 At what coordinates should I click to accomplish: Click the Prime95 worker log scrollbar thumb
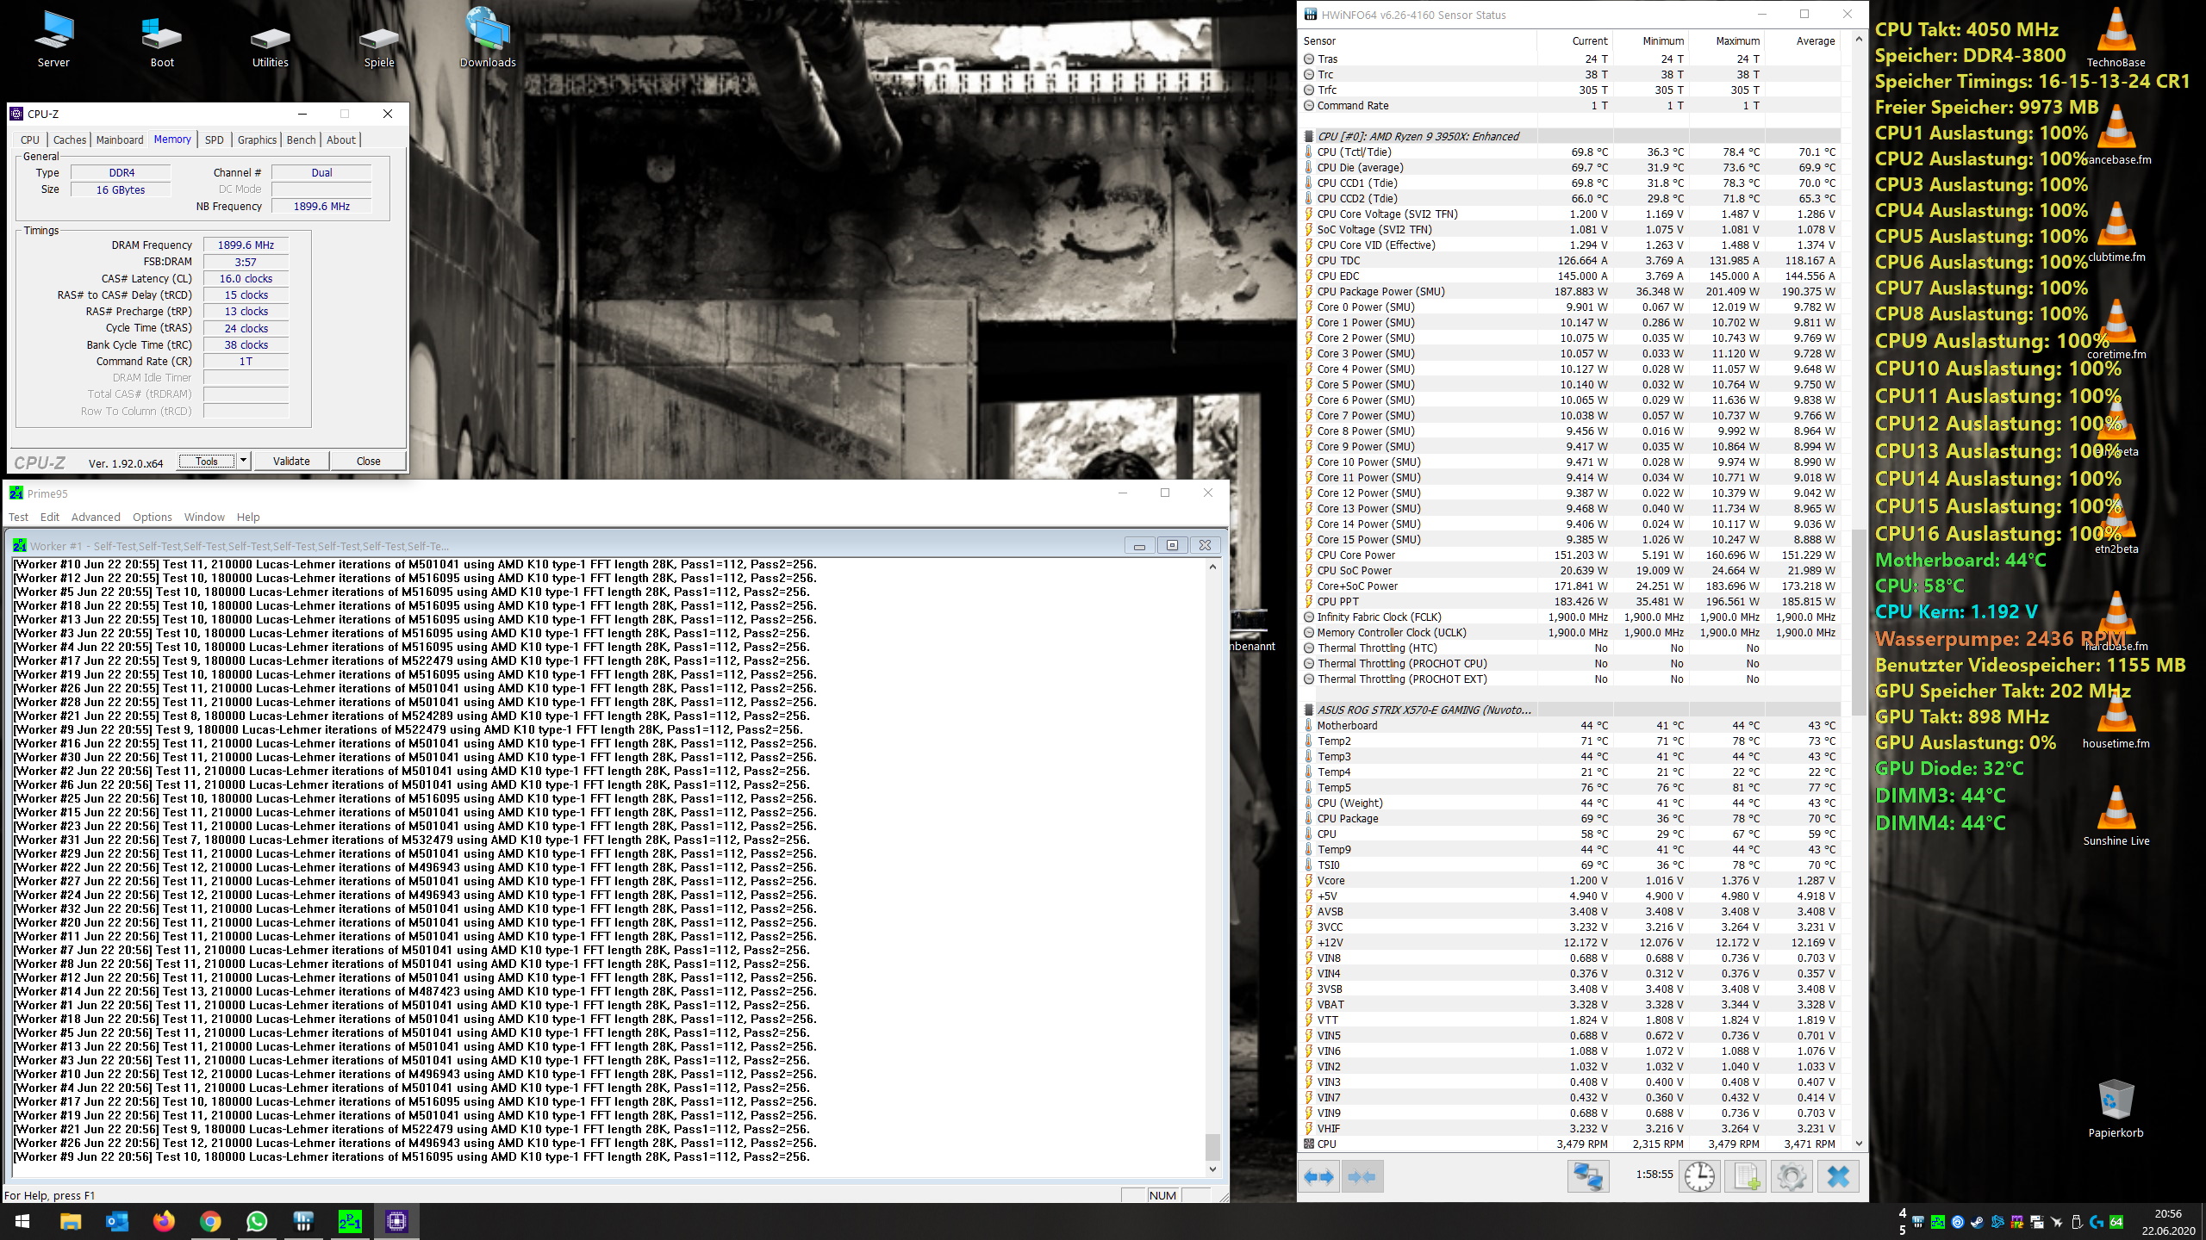pos(1212,1147)
